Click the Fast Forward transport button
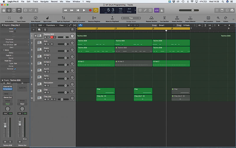 [72, 10]
